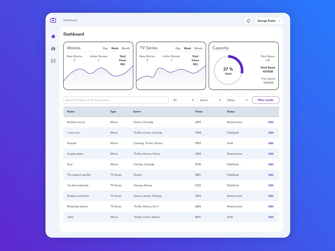The width and height of the screenshot is (335, 251).
Task: Select Month view on the Movies card
Action: point(126,48)
